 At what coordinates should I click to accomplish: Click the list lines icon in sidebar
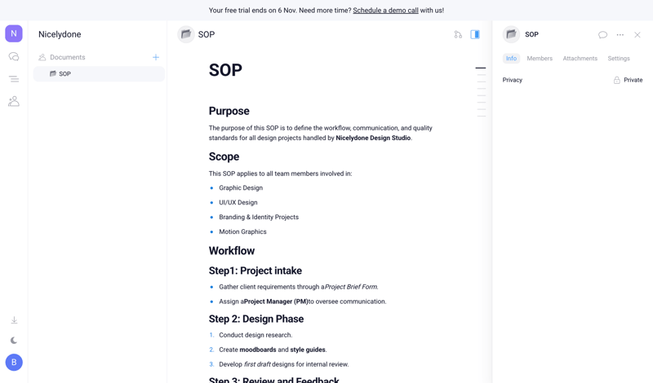14,79
